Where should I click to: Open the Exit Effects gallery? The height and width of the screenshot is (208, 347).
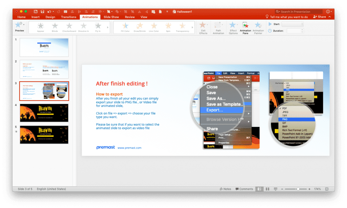click(203, 28)
